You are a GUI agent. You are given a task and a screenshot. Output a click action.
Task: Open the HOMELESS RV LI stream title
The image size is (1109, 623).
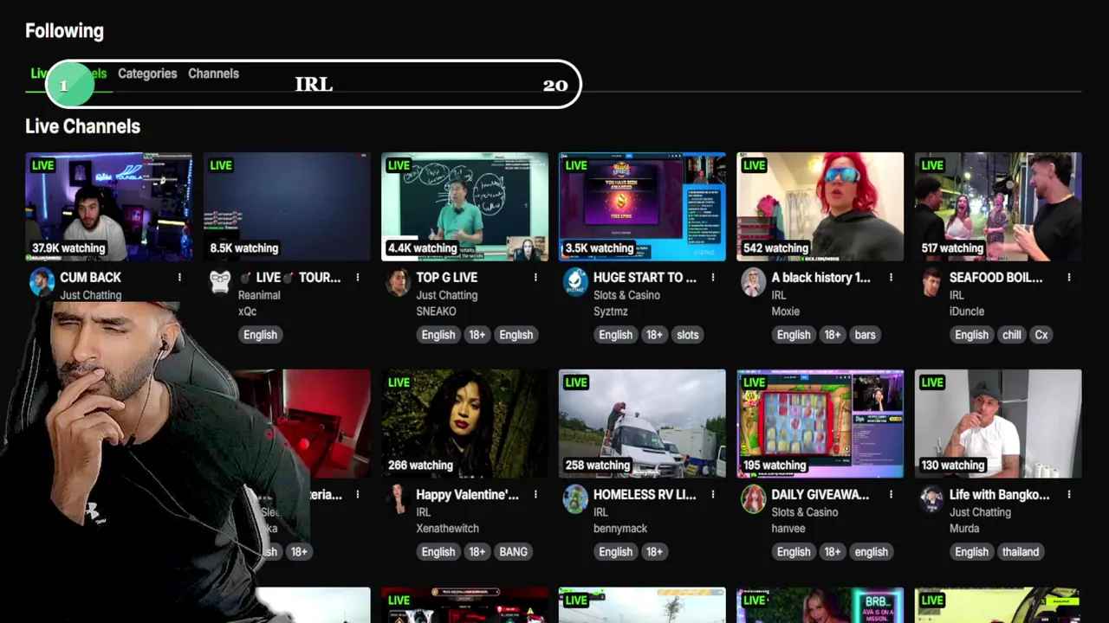[645, 495]
